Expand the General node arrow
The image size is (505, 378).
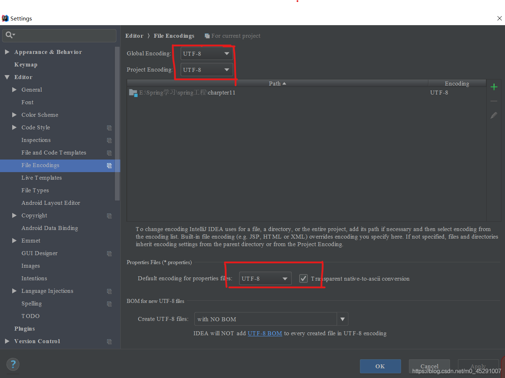(14, 89)
